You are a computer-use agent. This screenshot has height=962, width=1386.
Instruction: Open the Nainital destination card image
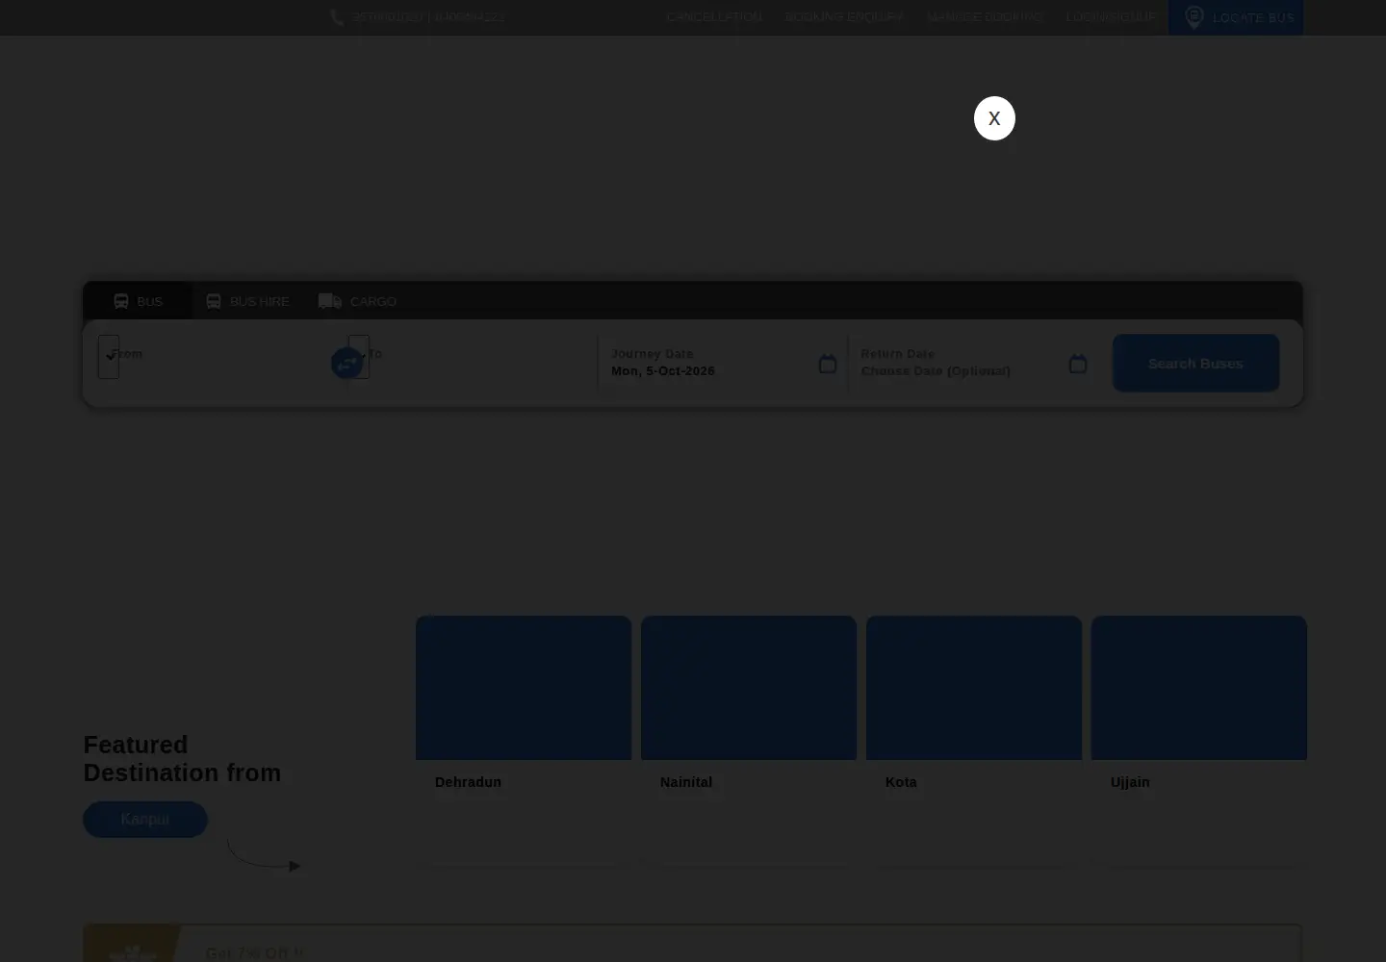pyautogui.click(x=749, y=688)
